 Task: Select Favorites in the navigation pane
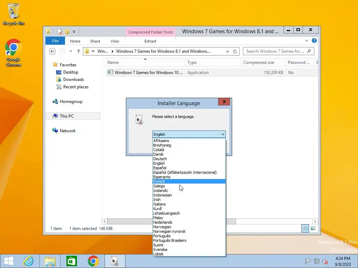[68, 65]
